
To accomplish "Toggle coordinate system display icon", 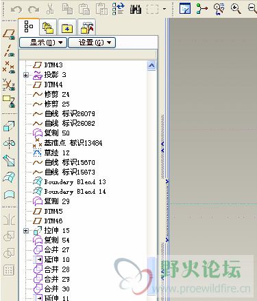I will click(9, 85).
